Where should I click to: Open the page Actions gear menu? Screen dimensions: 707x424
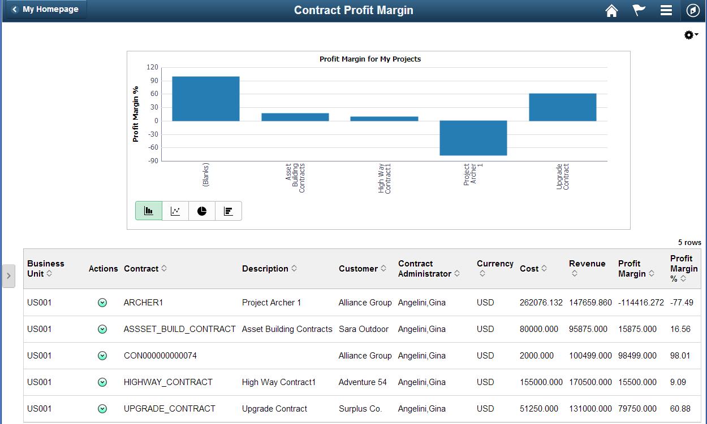coord(689,34)
